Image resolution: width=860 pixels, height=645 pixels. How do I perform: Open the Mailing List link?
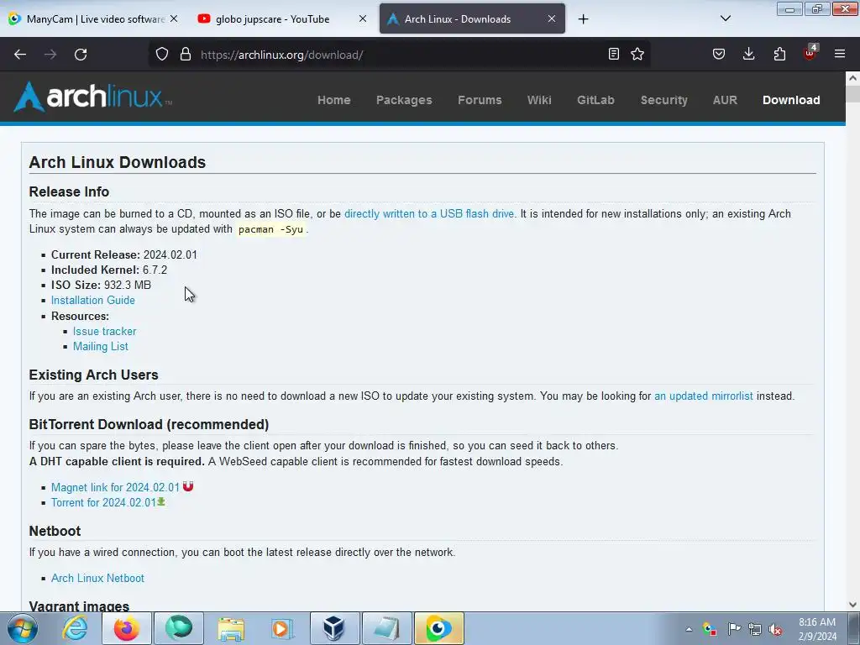tap(101, 346)
